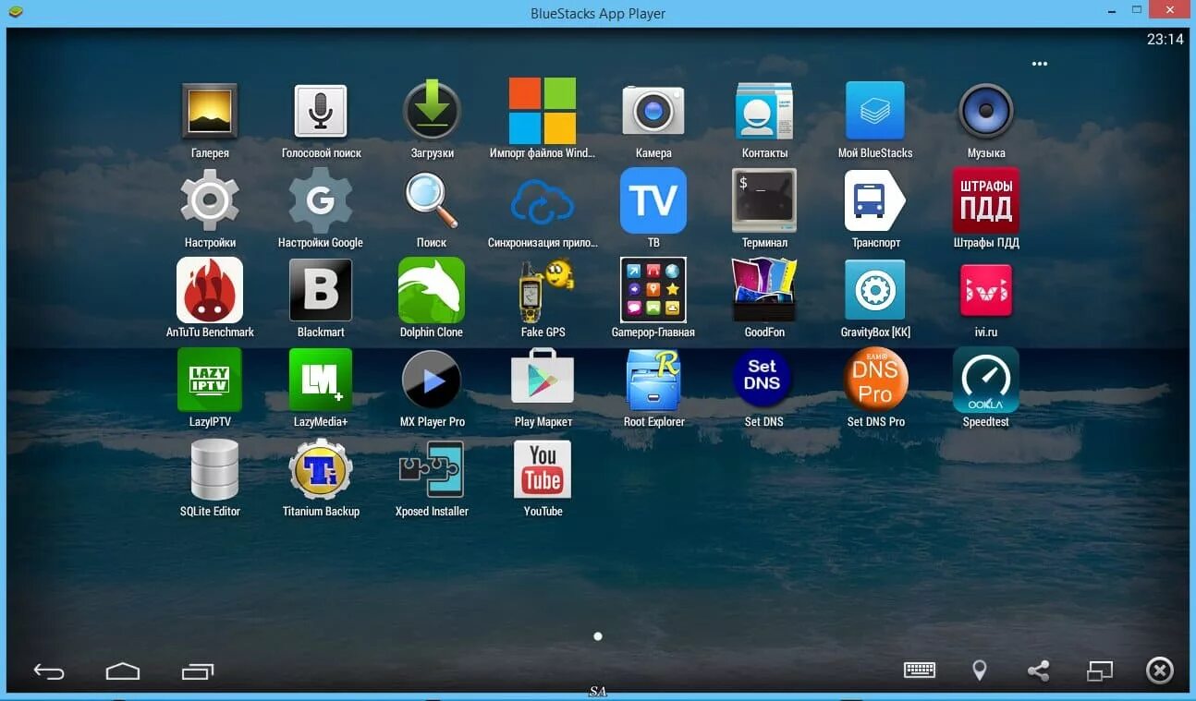Image resolution: width=1196 pixels, height=701 pixels.
Task: Click the round close button in bottom bar
Action: tap(1160, 671)
